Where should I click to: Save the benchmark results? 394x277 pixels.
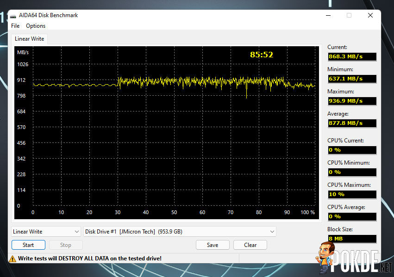[213, 245]
